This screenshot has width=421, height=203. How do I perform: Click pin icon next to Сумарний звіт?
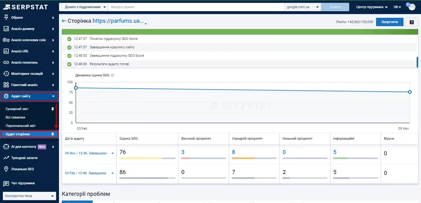click(53, 109)
